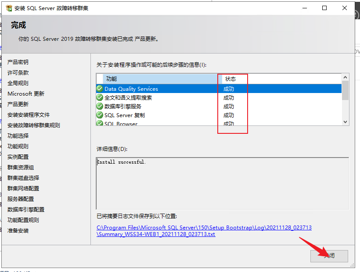
Task: Click green check icon beside 全文和语义提取搜索
Action: (100, 97)
